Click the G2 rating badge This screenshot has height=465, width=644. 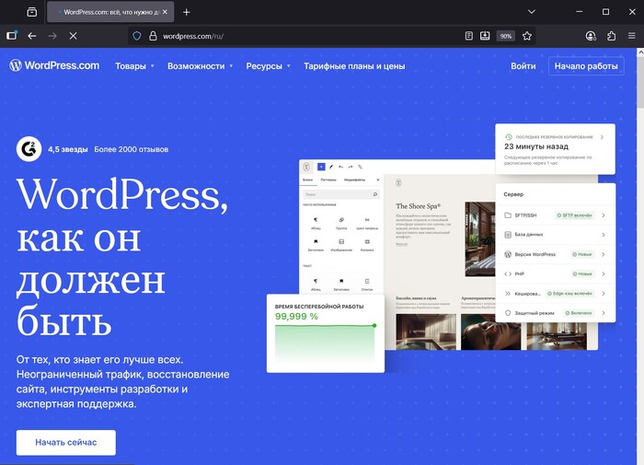pyautogui.click(x=29, y=149)
